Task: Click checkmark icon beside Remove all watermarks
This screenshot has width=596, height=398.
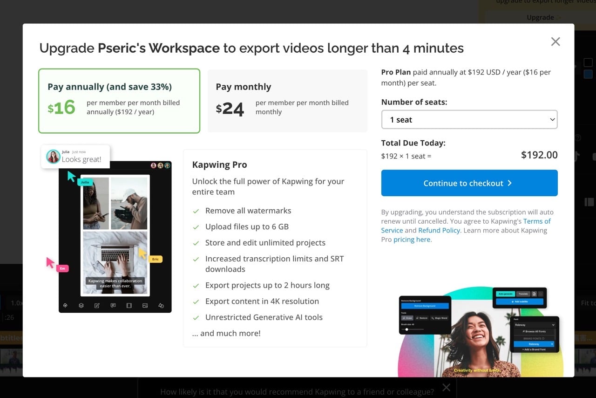Action: tap(196, 211)
